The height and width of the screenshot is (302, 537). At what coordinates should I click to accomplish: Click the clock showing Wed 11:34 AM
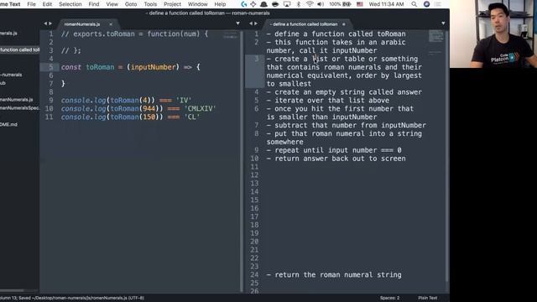(x=386, y=4)
